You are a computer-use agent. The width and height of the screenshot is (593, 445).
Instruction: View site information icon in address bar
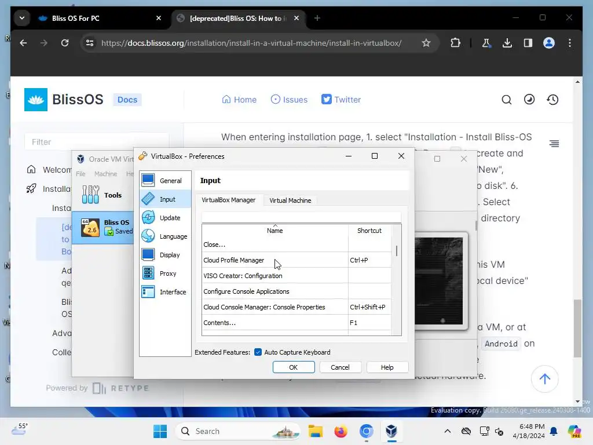pyautogui.click(x=90, y=43)
